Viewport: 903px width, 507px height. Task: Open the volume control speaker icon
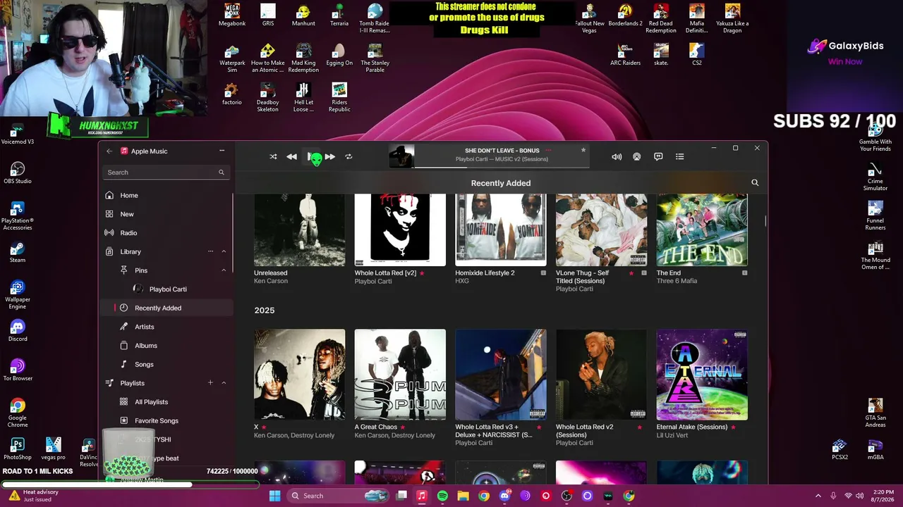(x=617, y=157)
